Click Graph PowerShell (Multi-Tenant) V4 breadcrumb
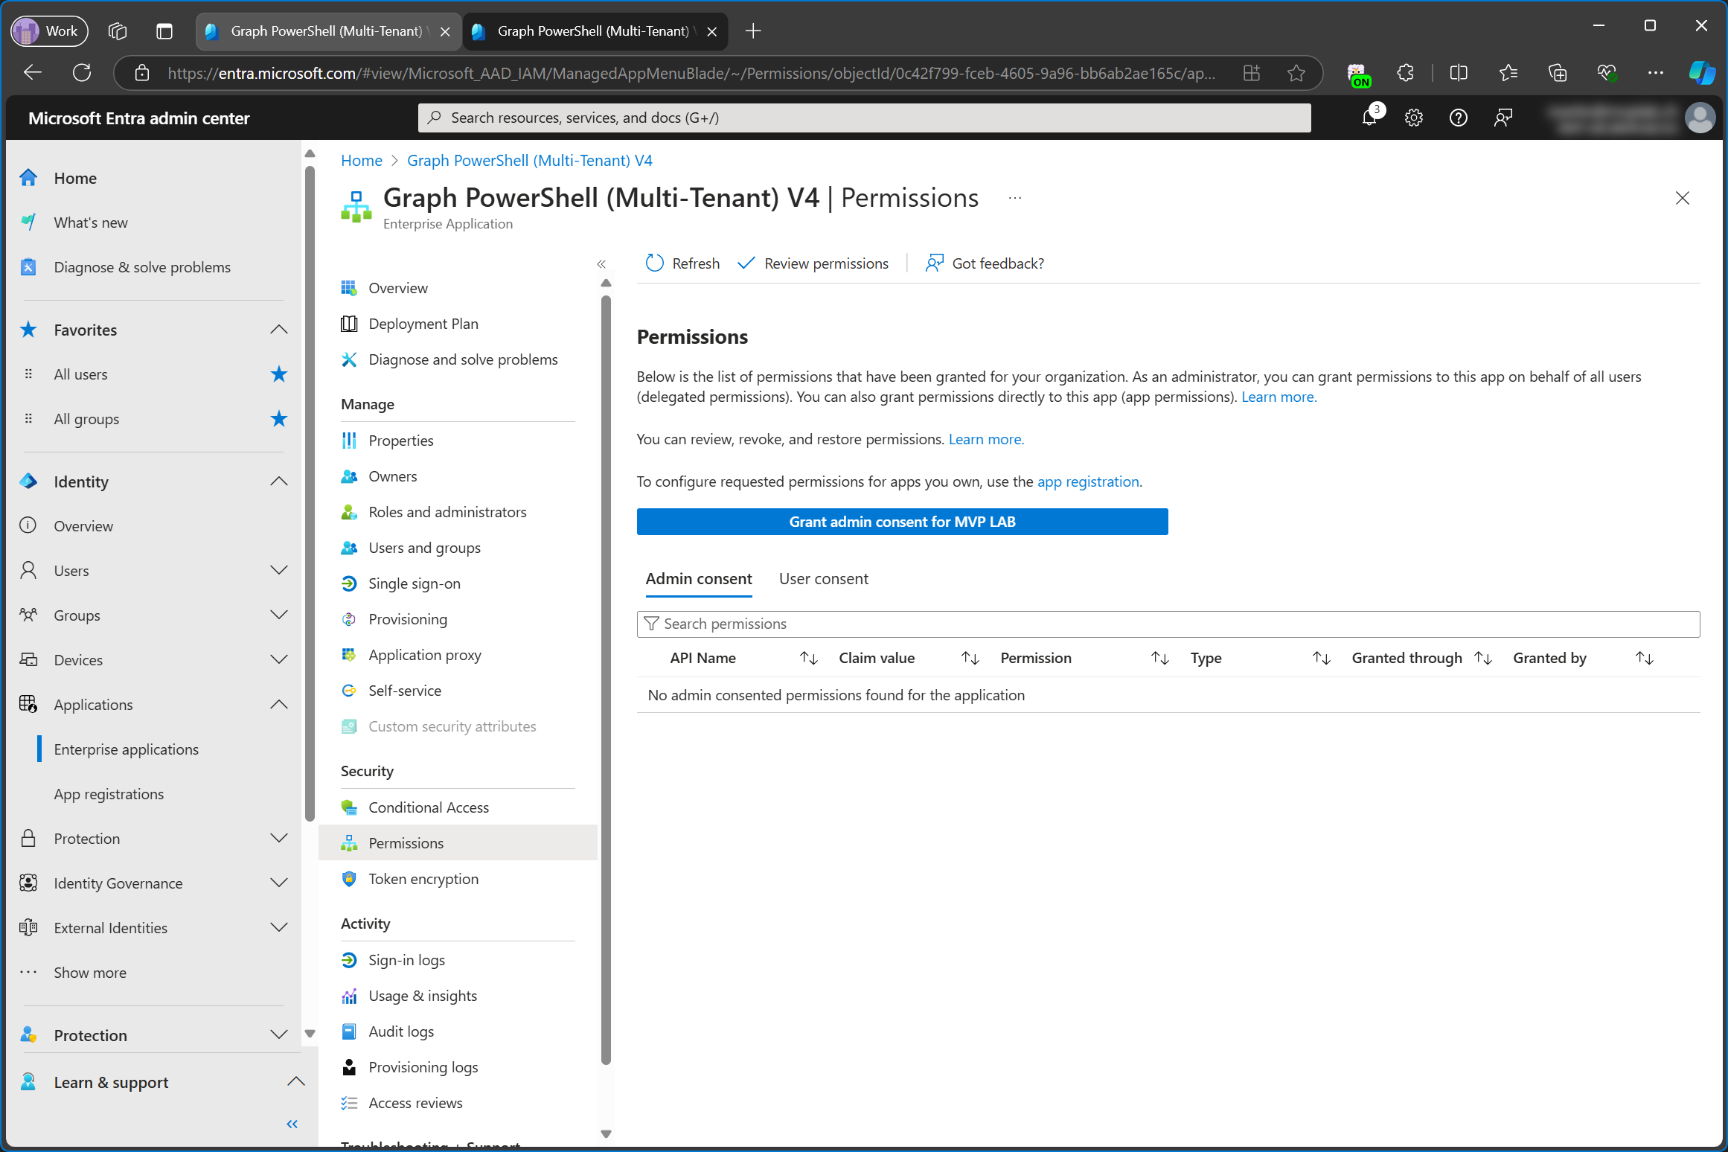The width and height of the screenshot is (1728, 1152). [529, 160]
